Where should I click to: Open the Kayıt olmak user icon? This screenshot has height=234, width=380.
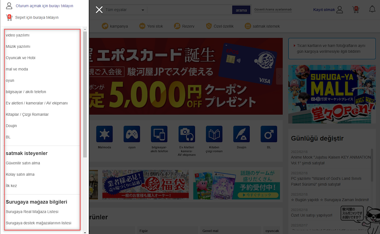[x=340, y=10]
